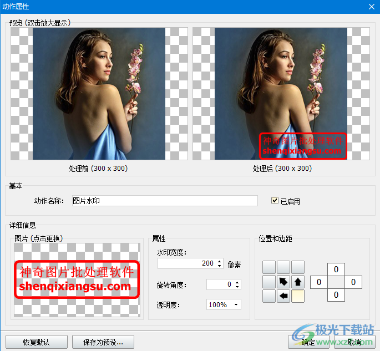Edit the left margin value box
Screen dimensions: 380x351
pos(319,282)
